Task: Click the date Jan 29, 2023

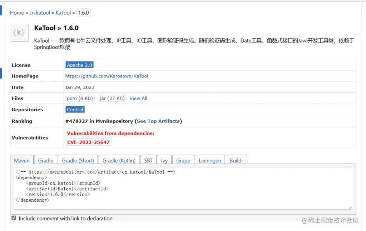Action: coord(80,87)
